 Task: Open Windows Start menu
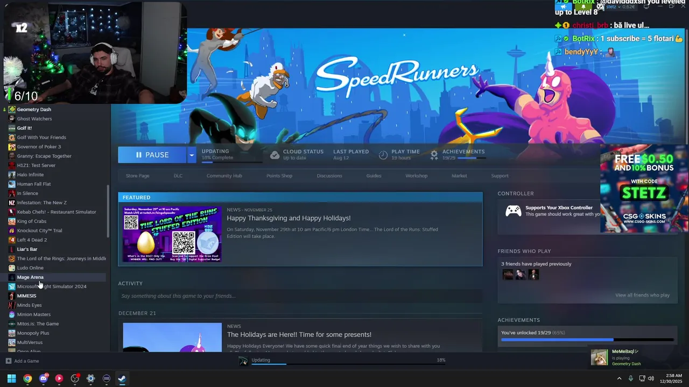[x=11, y=378]
